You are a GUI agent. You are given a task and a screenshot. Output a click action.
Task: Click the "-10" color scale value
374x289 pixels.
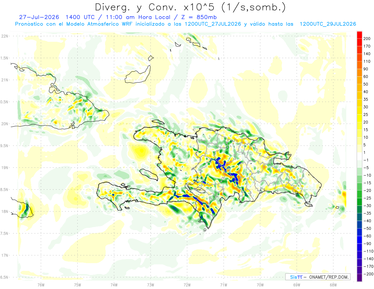[x=367, y=175]
